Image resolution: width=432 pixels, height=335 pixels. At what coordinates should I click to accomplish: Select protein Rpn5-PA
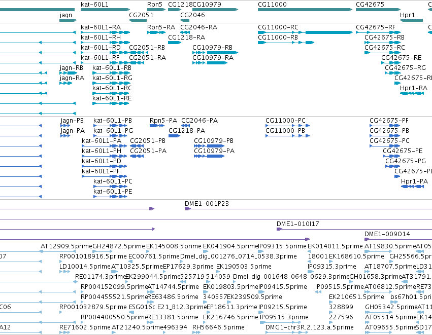pyautogui.click(x=163, y=121)
